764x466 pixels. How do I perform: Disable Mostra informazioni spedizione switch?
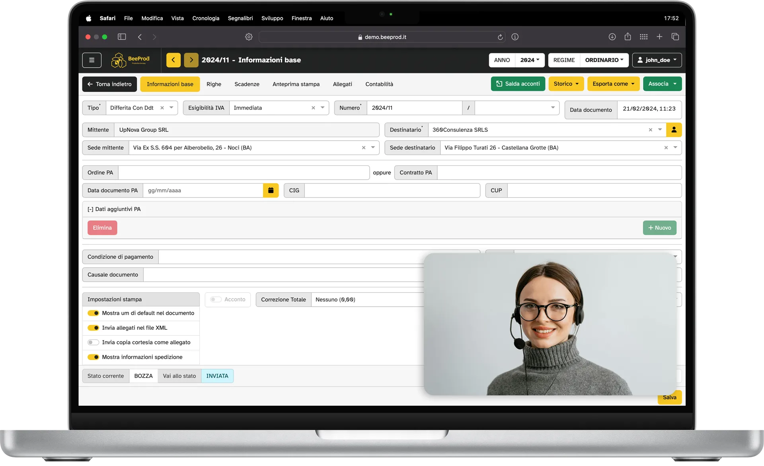94,357
